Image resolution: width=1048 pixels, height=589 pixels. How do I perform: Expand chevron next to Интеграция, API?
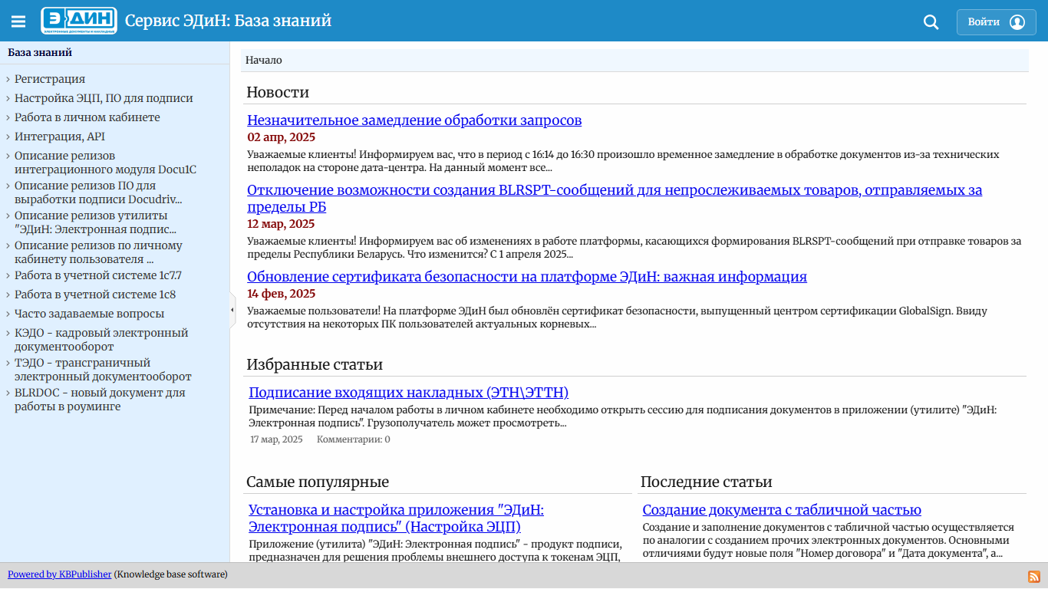8,137
